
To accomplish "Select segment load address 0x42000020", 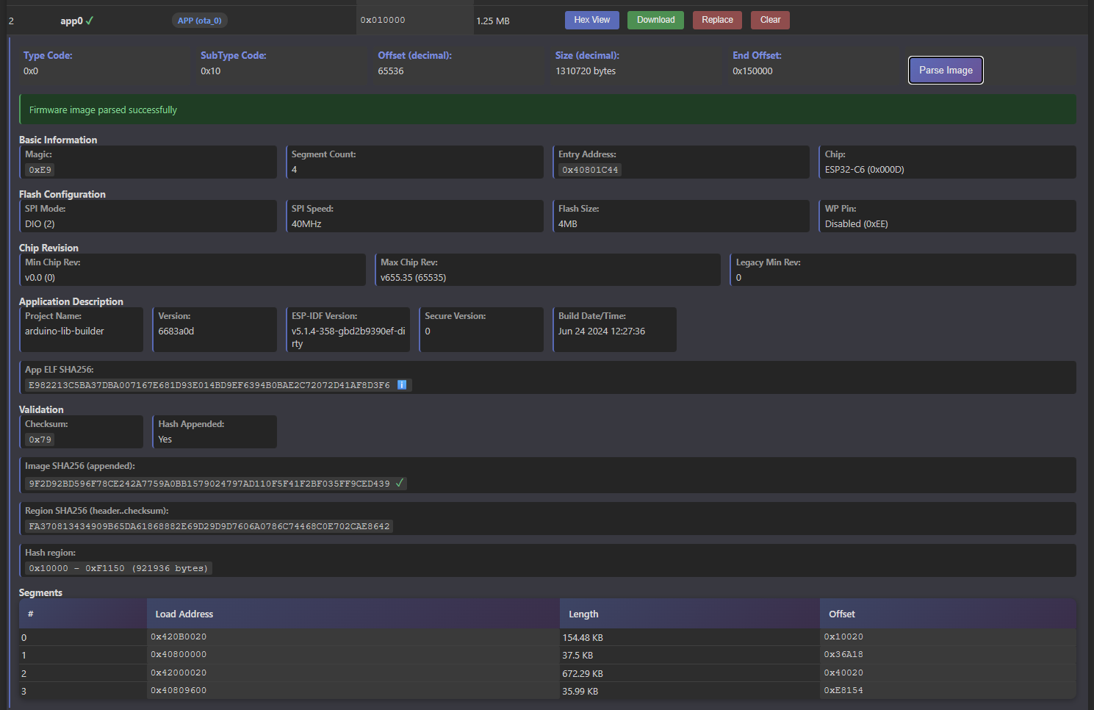I will (x=179, y=673).
